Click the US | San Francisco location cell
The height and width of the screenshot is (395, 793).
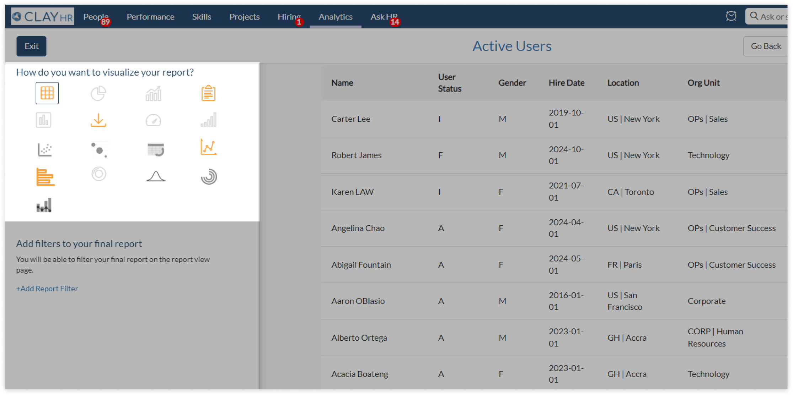coord(625,301)
